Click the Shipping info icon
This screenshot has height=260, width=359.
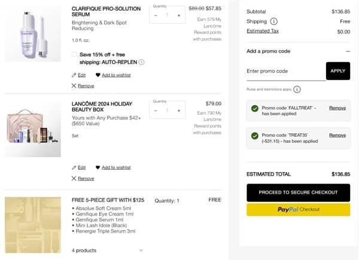click(274, 22)
